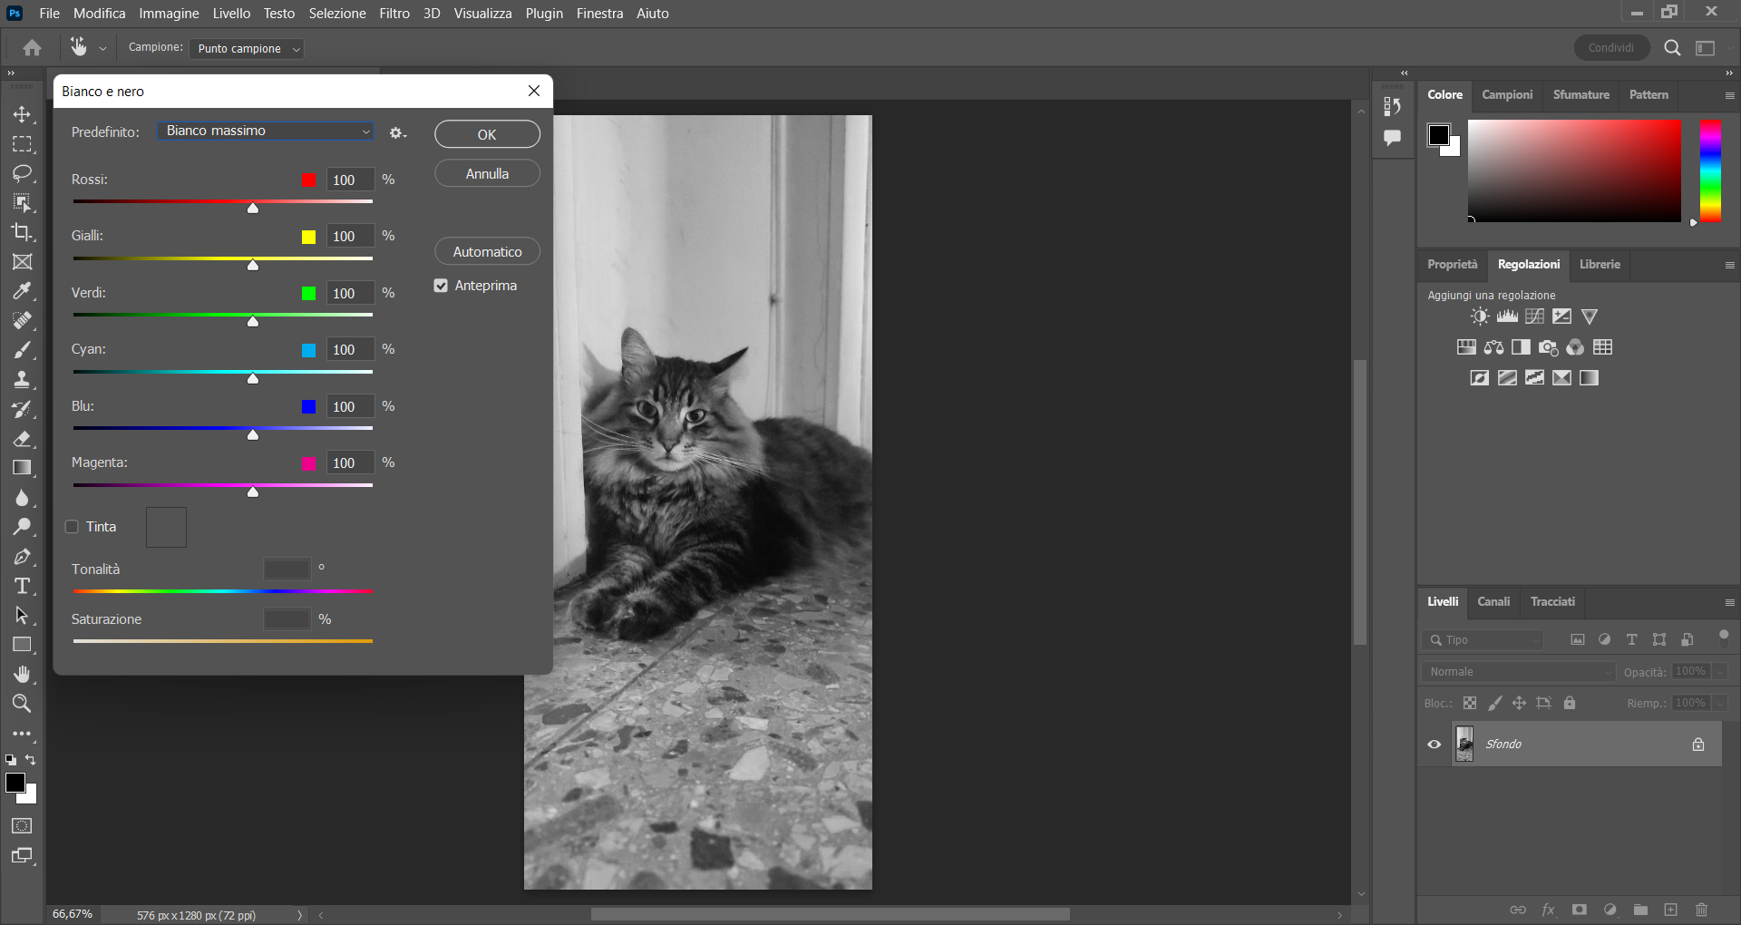
Task: Click the Sfondo layer thumbnail
Action: (x=1464, y=744)
